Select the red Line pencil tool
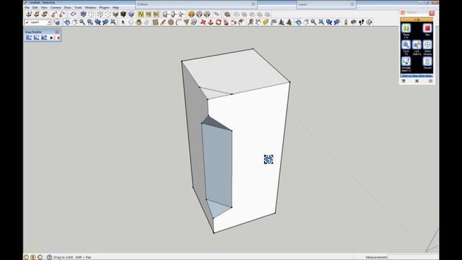 163,22
